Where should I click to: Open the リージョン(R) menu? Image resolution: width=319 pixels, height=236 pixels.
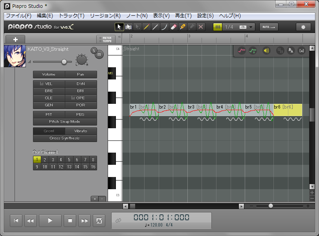click(x=105, y=16)
